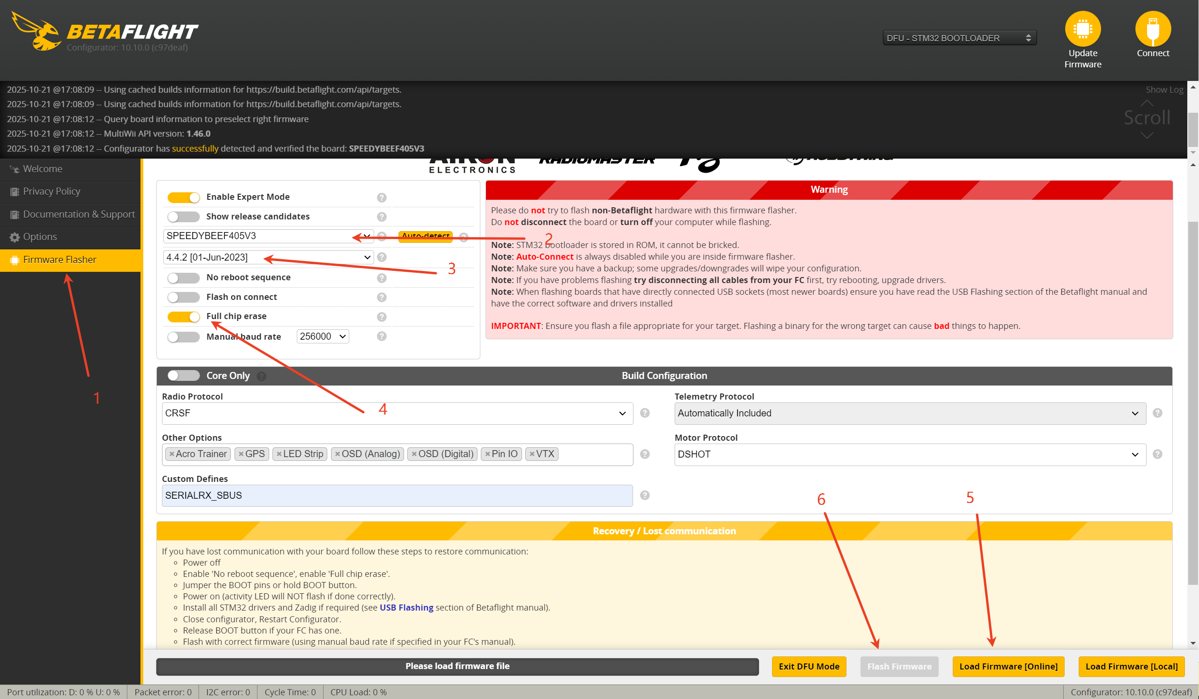The height and width of the screenshot is (699, 1199).
Task: Open the SPEEDYBEEF405V3 board dropdown
Action: (x=268, y=236)
